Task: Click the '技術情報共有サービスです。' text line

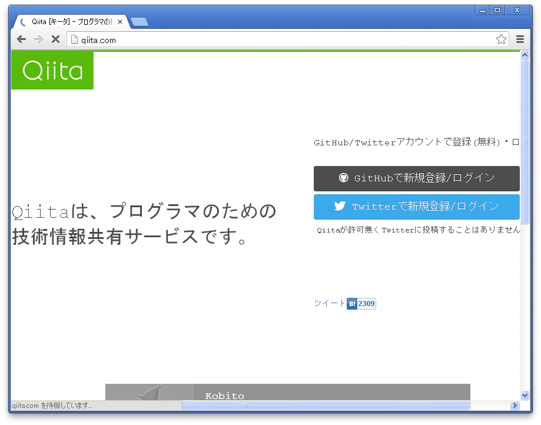Action: [x=130, y=237]
